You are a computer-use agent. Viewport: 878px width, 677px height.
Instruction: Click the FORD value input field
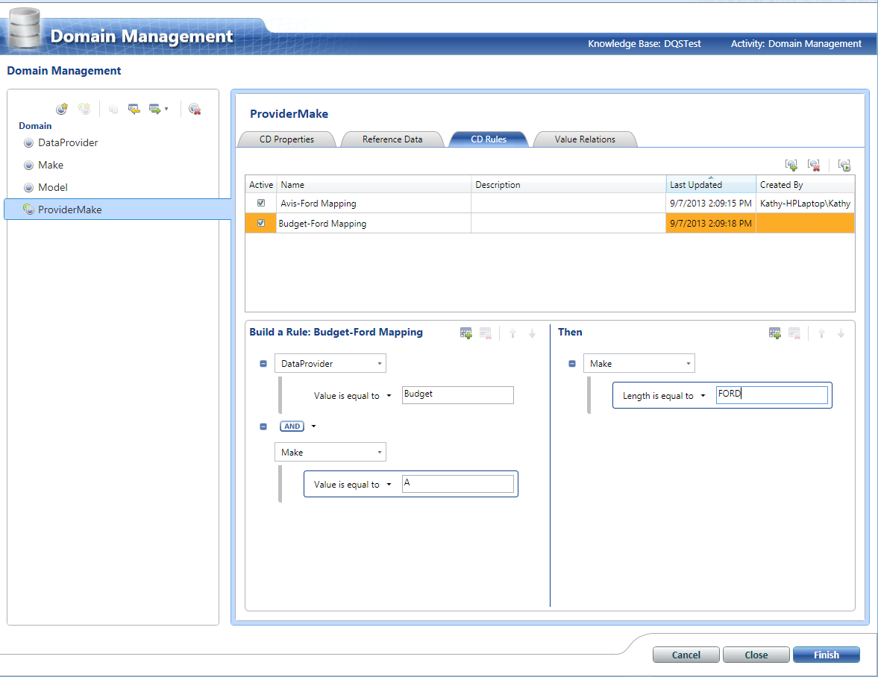(771, 394)
